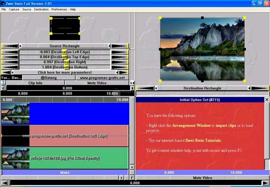Open the Source menu
The height and width of the screenshot is (187, 270).
27,9
